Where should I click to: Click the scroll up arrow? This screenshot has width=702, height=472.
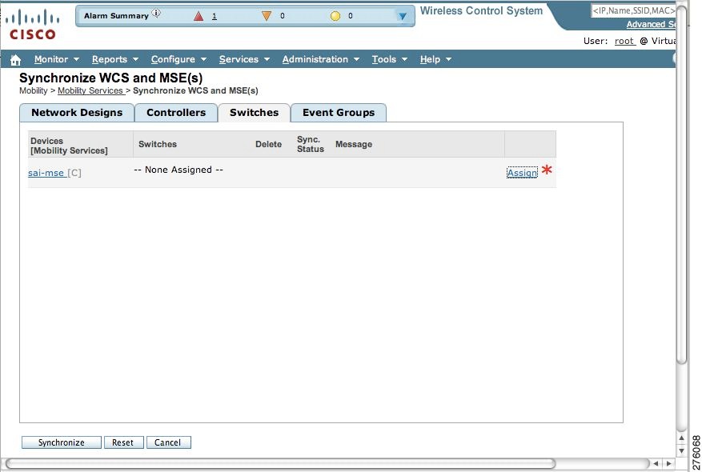point(681,438)
